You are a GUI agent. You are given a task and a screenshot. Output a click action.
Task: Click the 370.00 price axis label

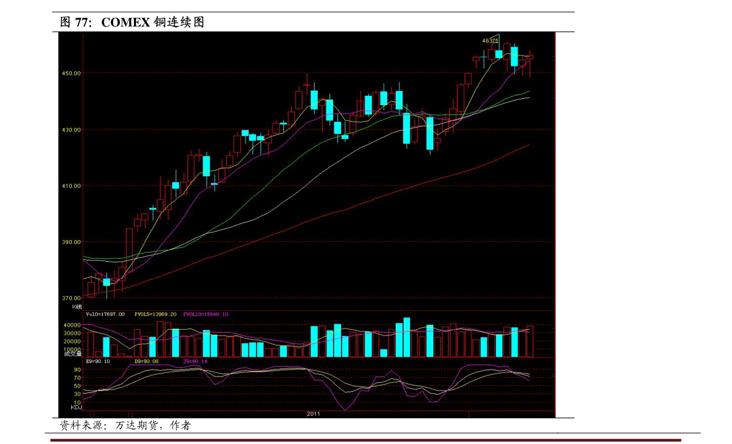click(72, 298)
